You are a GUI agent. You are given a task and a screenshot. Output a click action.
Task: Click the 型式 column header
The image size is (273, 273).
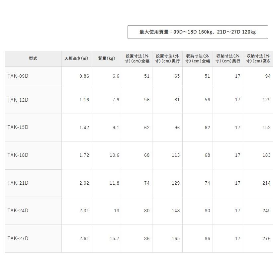pos(33,58)
